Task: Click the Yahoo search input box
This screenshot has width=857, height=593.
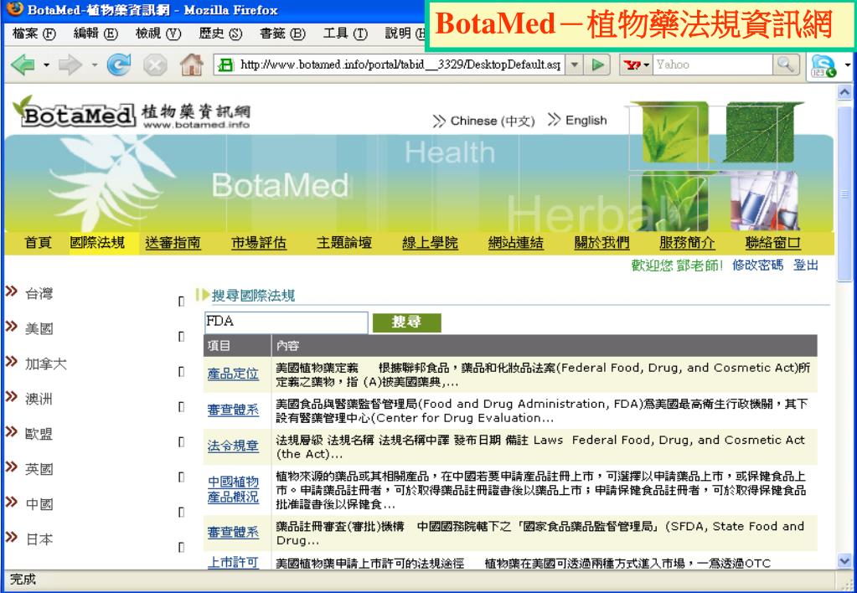Action: point(713,64)
